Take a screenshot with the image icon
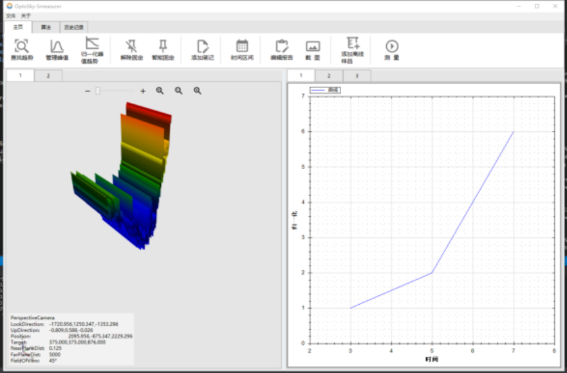The width and height of the screenshot is (567, 373). pos(313,46)
